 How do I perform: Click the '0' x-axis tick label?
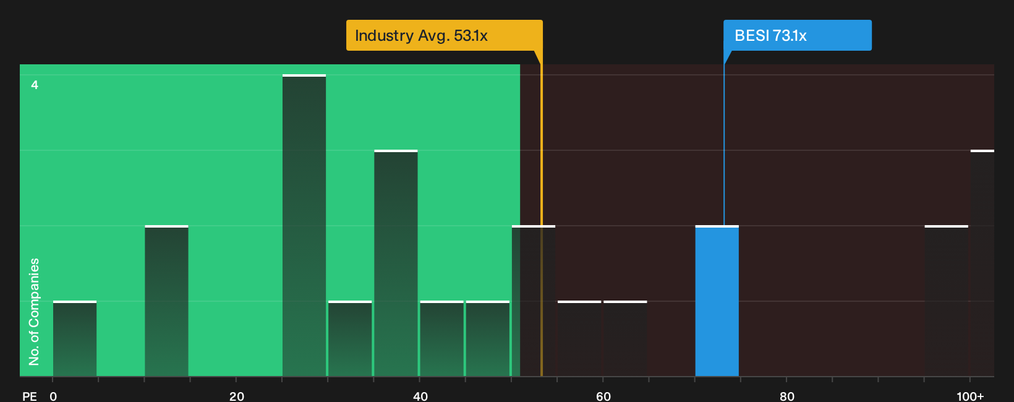click(53, 396)
